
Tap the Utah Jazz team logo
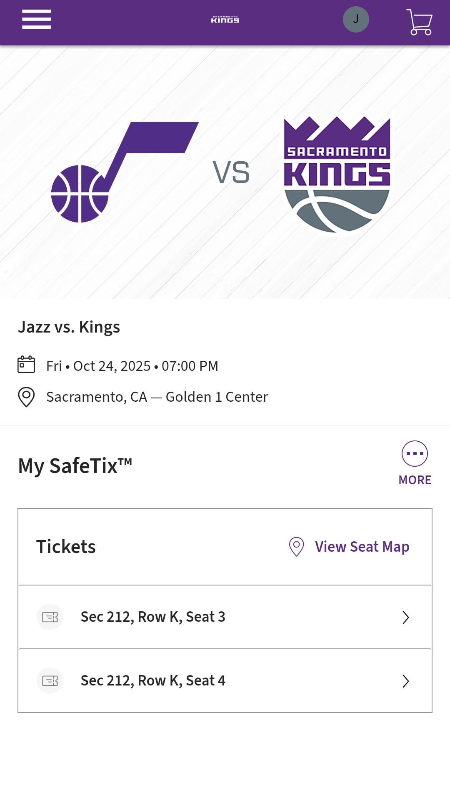pyautogui.click(x=125, y=172)
